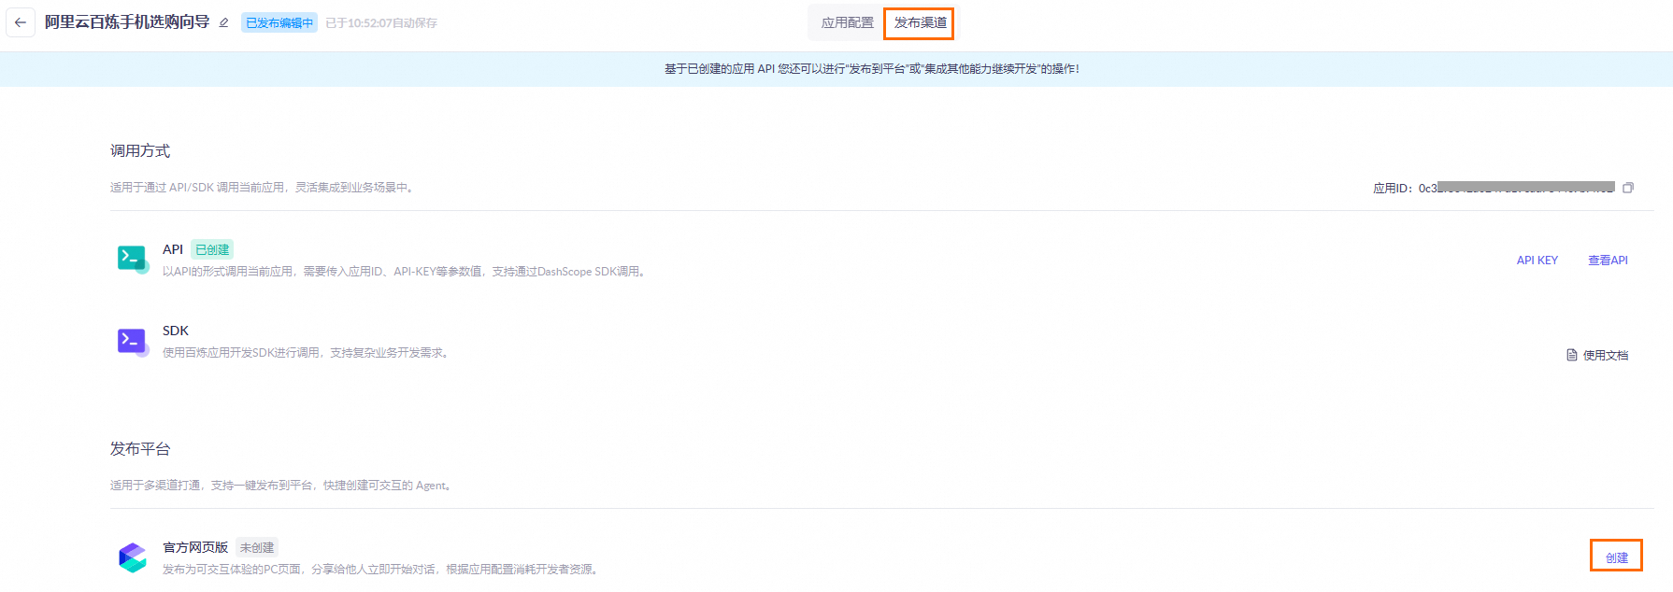Copy the application ID with copy icon

tap(1628, 188)
